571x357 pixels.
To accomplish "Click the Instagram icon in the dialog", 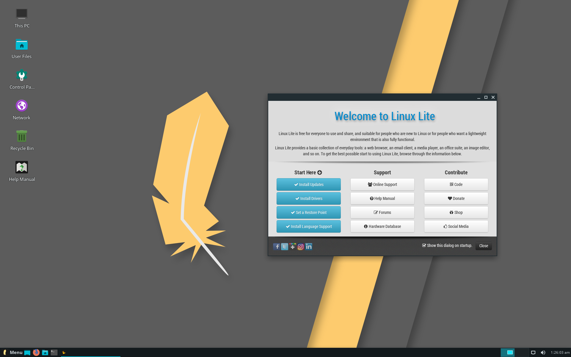I will (301, 247).
